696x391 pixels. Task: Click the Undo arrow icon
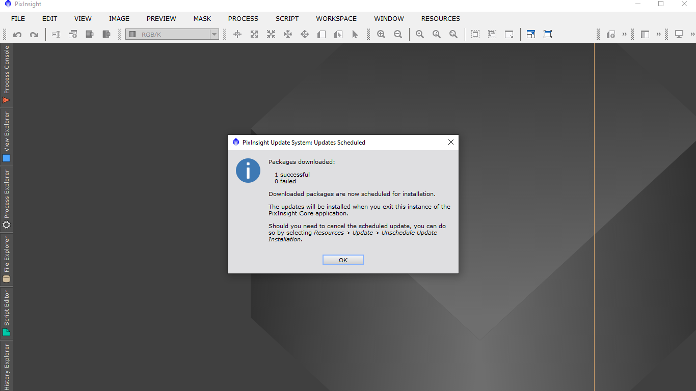pyautogui.click(x=17, y=35)
